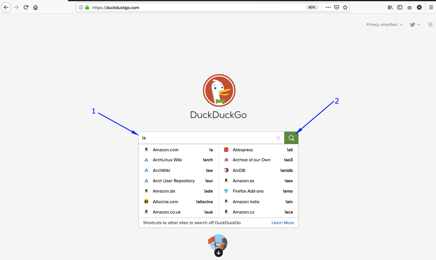Image resolution: width=436 pixels, height=260 pixels.
Task: Open the Firefox application menu
Action: [431, 7]
